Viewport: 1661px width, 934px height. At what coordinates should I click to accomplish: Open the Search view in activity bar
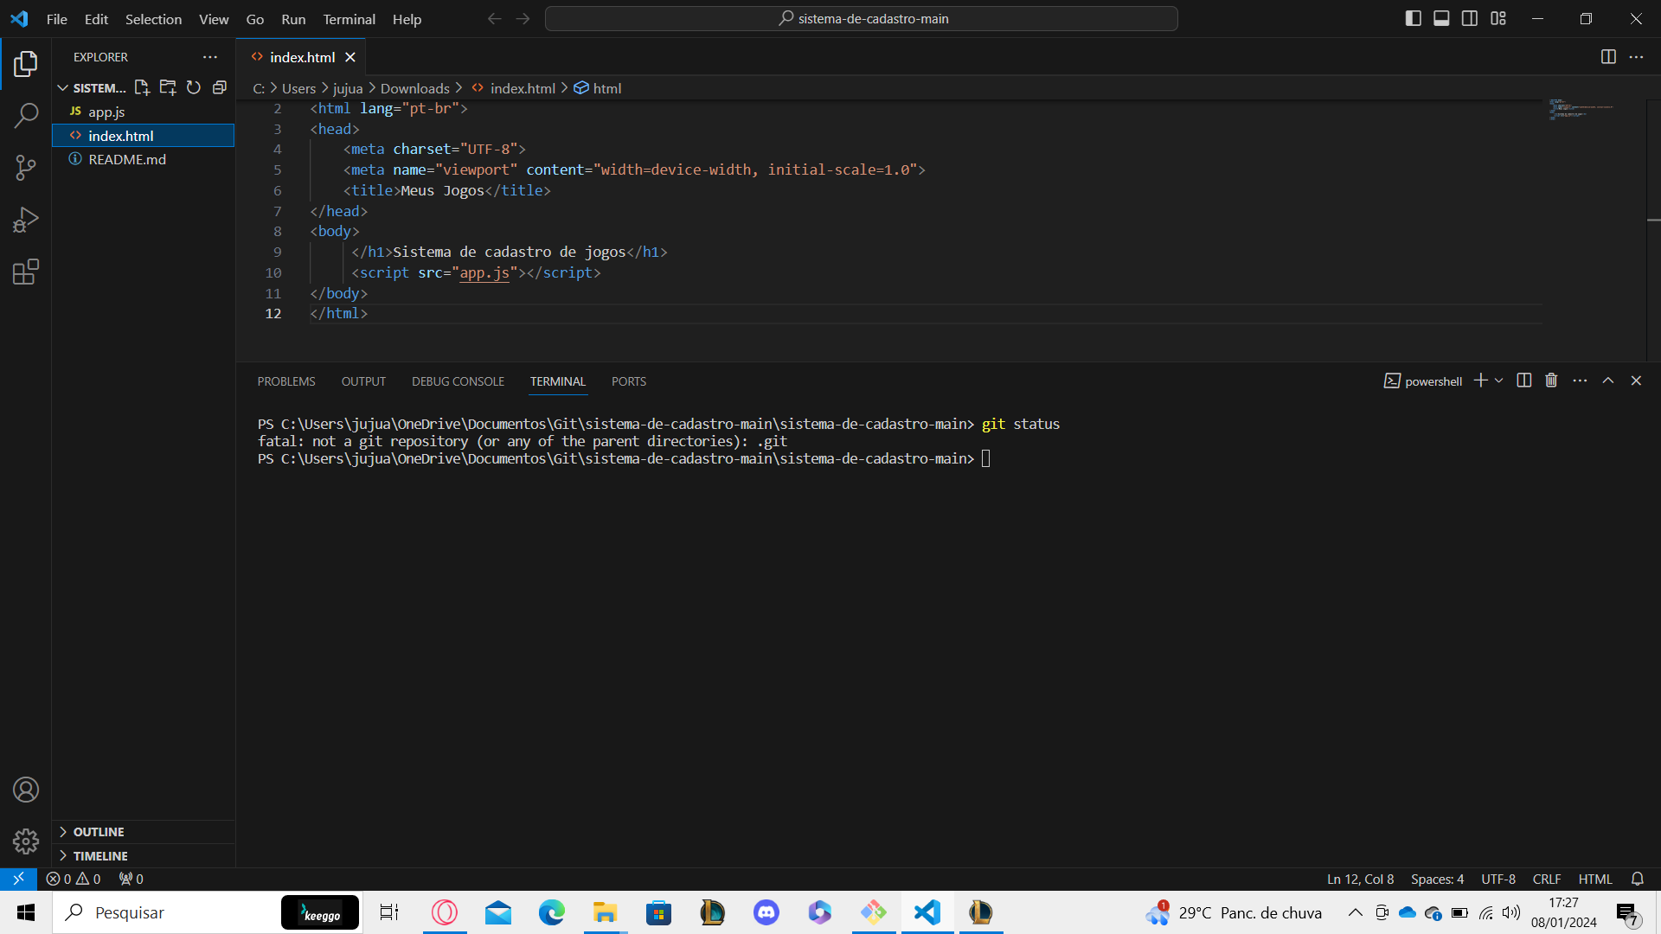[x=26, y=115]
